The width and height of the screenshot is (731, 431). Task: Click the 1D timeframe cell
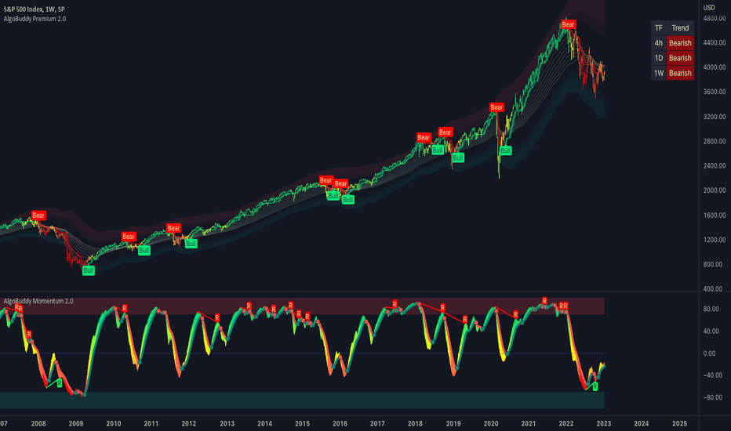click(659, 58)
